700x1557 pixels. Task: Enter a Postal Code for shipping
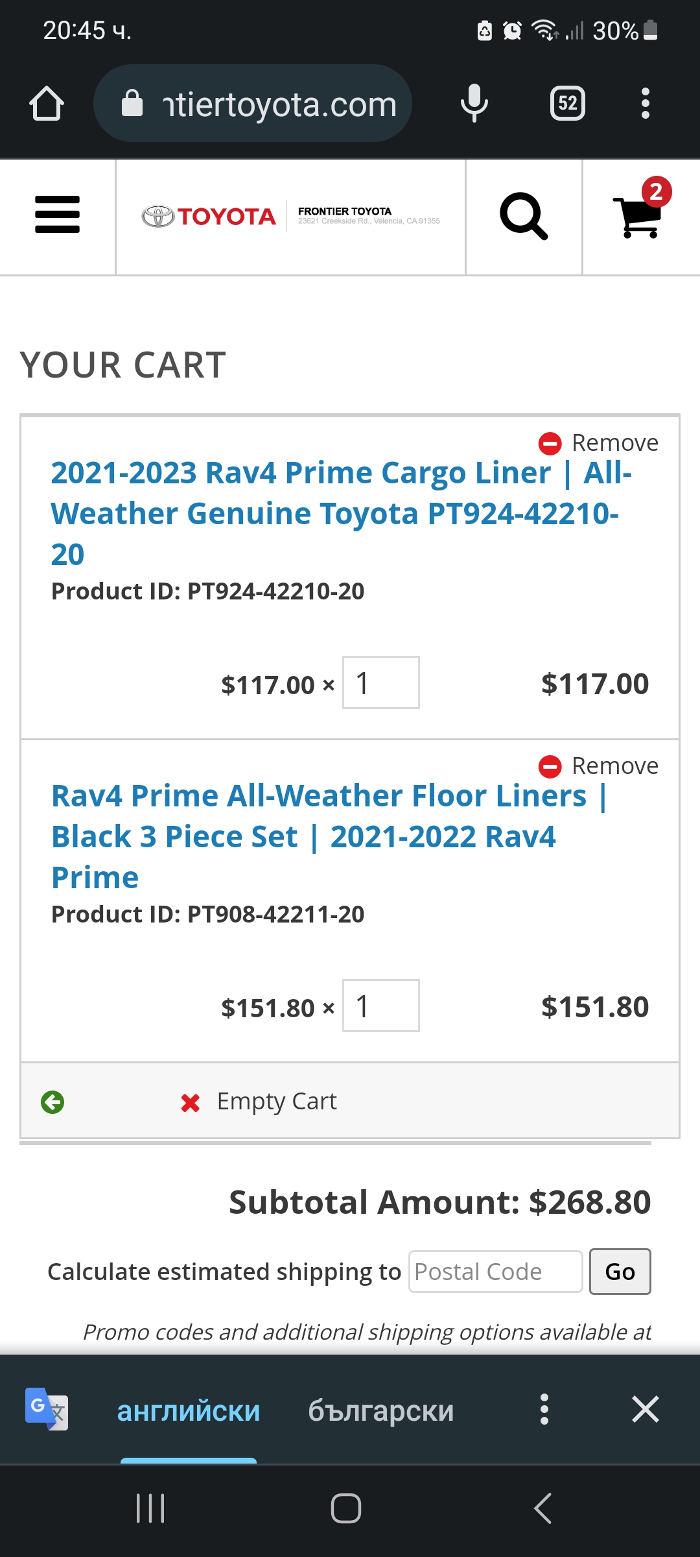pyautogui.click(x=495, y=1271)
